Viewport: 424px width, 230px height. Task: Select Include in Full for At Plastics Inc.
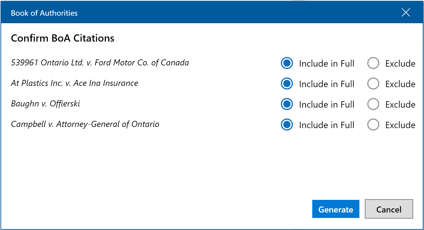[x=287, y=84]
